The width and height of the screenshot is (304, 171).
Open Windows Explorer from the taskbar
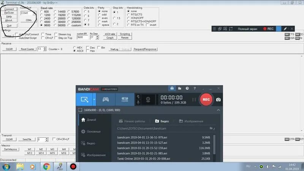click(20, 166)
